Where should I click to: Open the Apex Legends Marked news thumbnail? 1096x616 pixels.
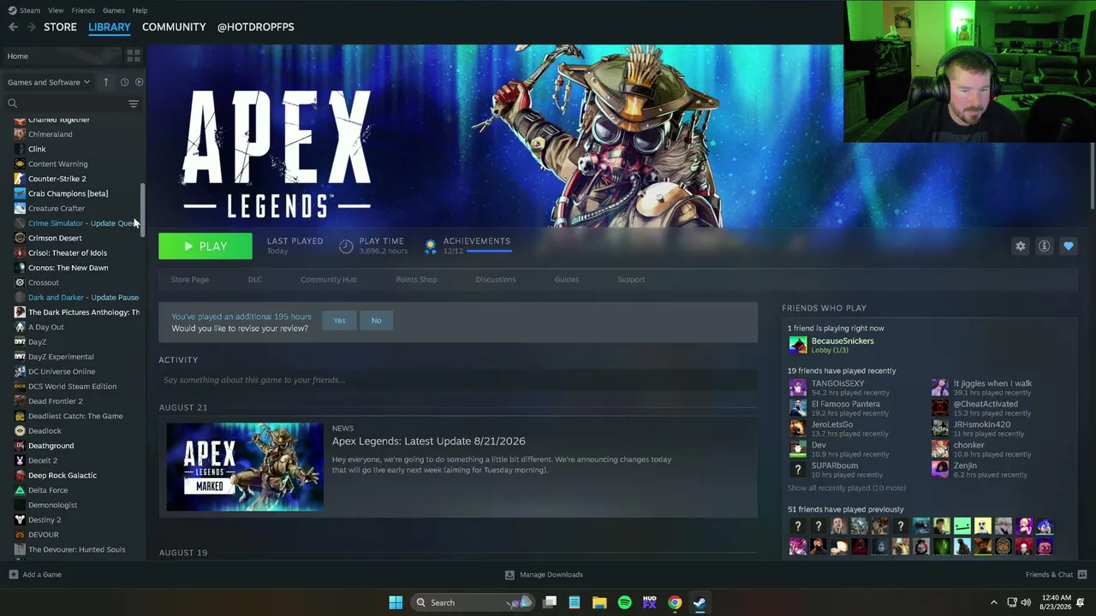pyautogui.click(x=245, y=466)
